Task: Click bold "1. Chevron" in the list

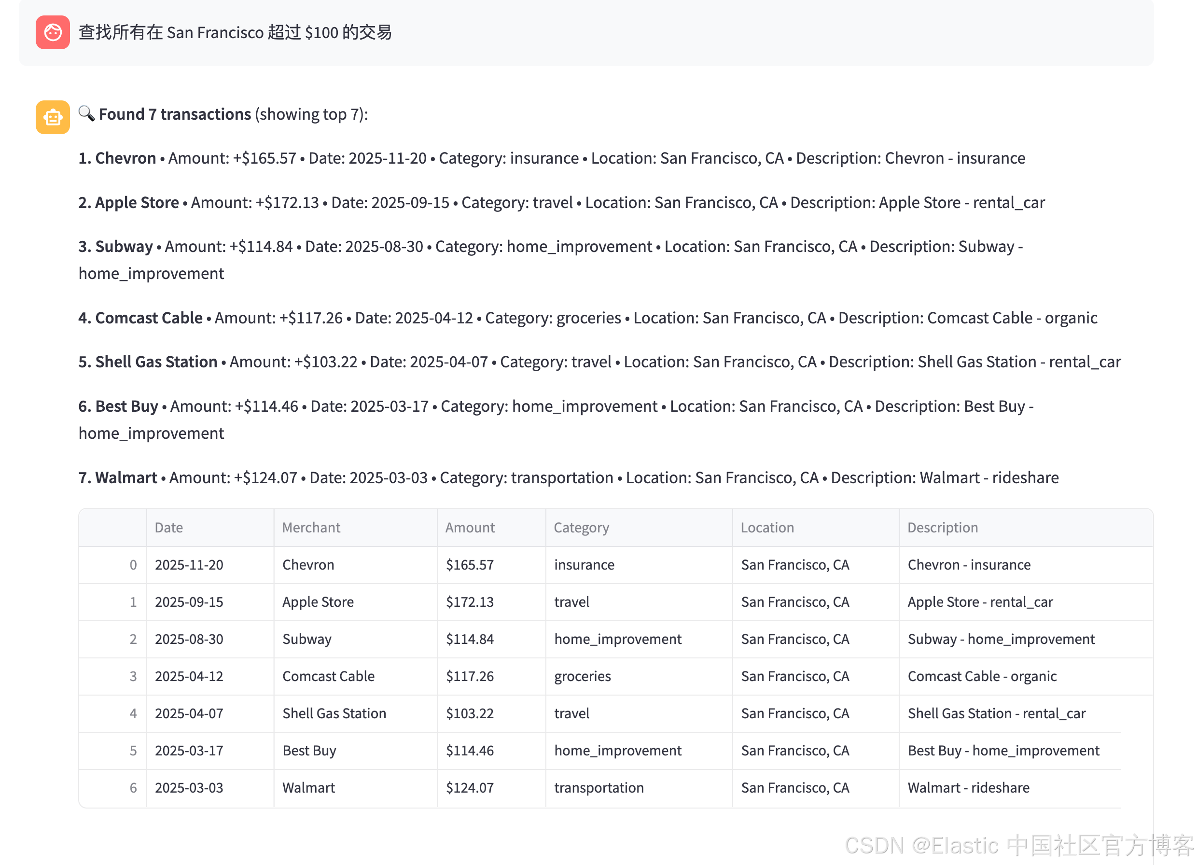Action: pos(117,158)
